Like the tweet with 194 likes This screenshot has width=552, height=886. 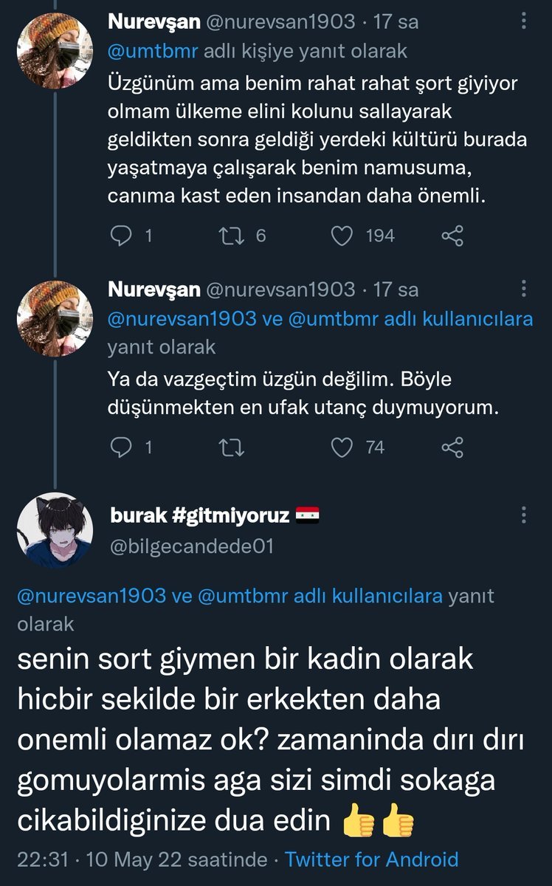click(341, 236)
